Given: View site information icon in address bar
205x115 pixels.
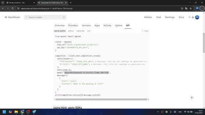Looking at the screenshot, I should (18, 9).
